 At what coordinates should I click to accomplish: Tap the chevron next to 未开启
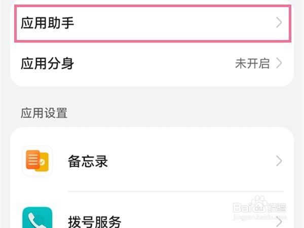click(x=279, y=64)
